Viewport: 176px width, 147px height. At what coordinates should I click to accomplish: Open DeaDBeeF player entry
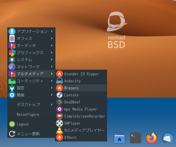[81, 102]
